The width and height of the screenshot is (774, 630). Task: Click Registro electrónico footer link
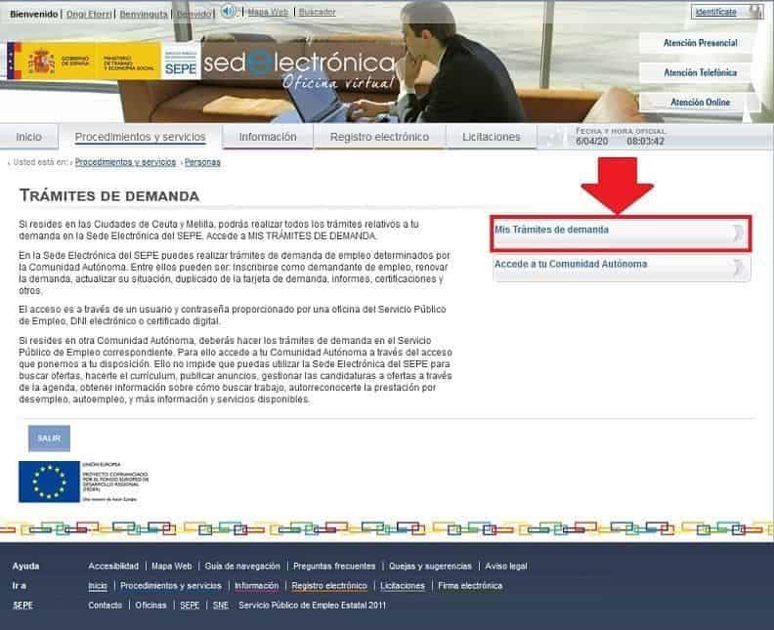[329, 586]
